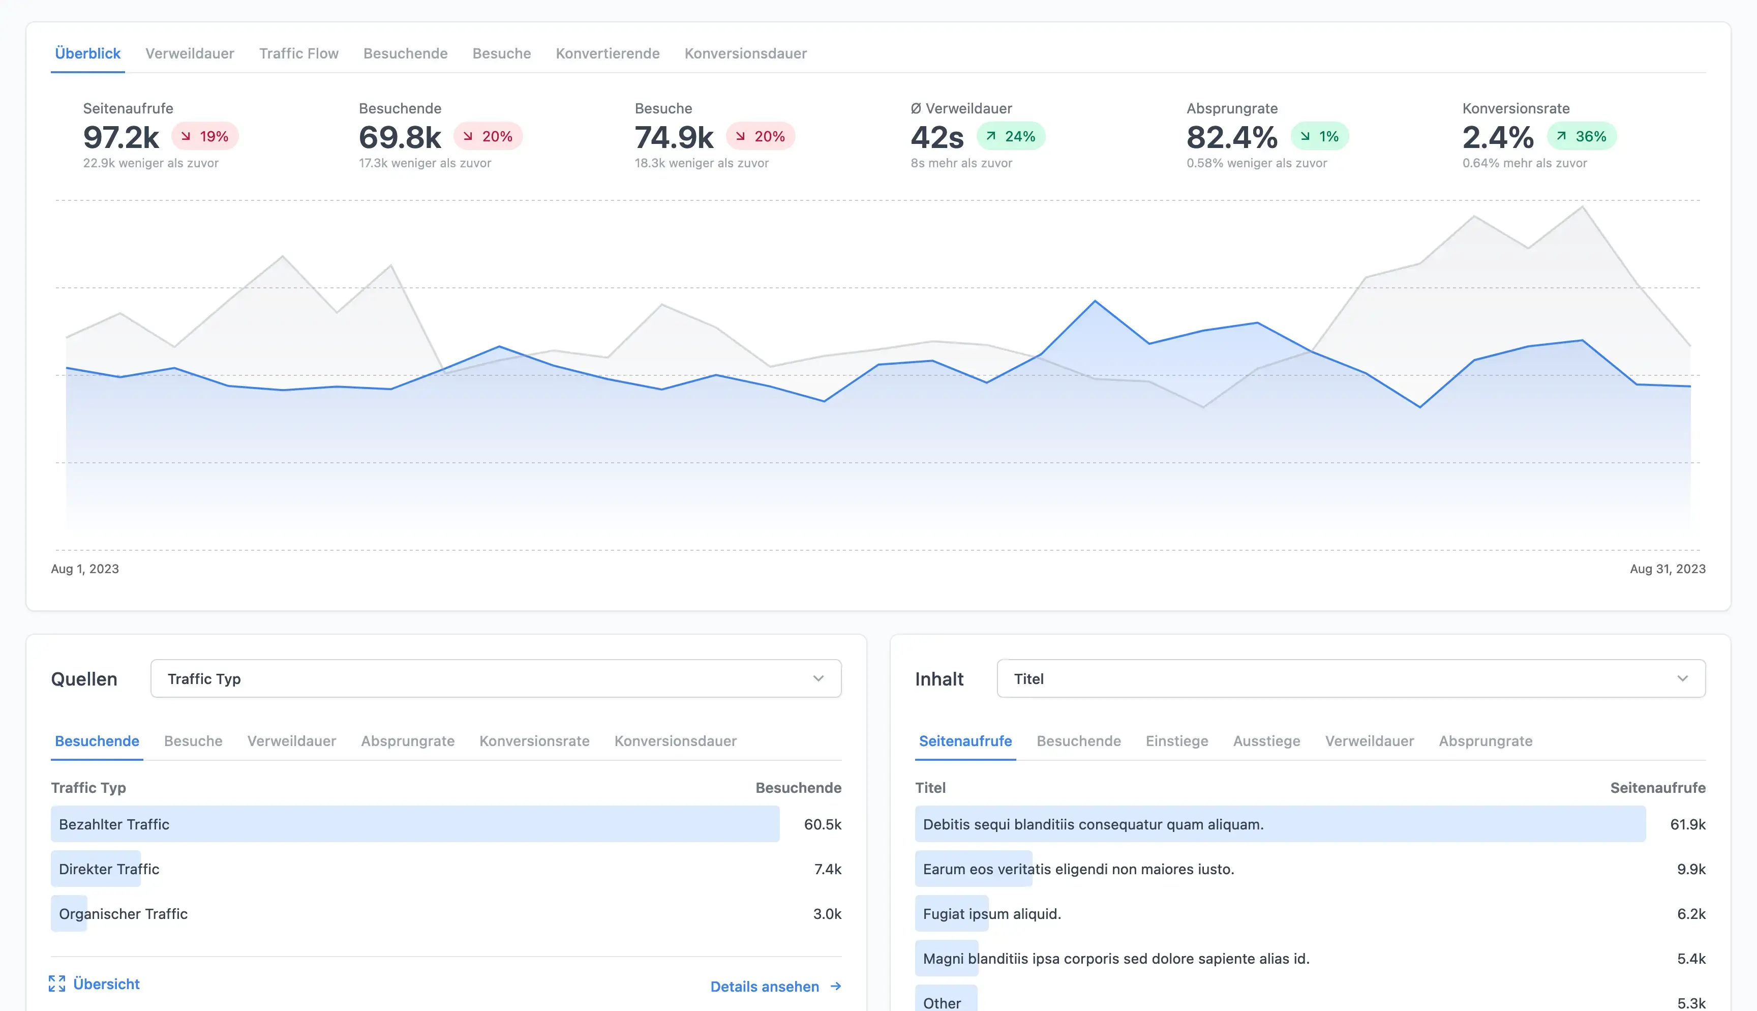Click the Absprungrate 1% trend badge
This screenshot has height=1011, width=1757.
pyautogui.click(x=1319, y=136)
